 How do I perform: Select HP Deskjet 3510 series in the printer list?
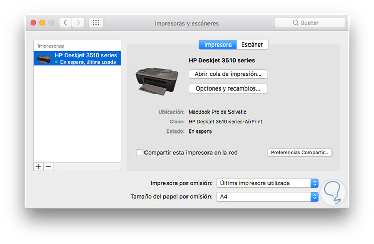coord(77,58)
